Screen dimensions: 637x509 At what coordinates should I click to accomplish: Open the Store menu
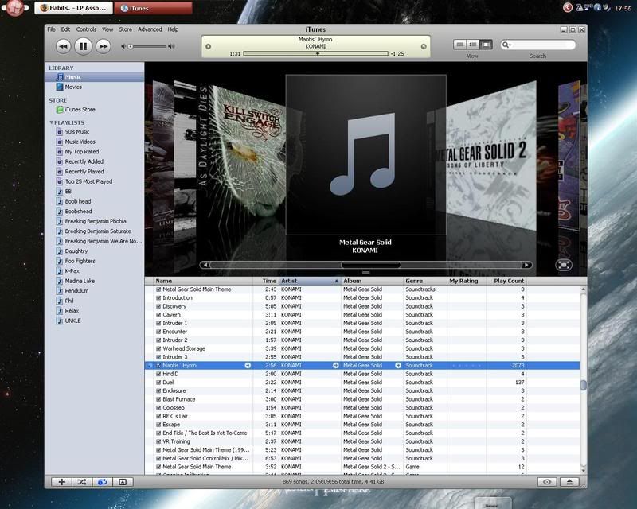[126, 29]
